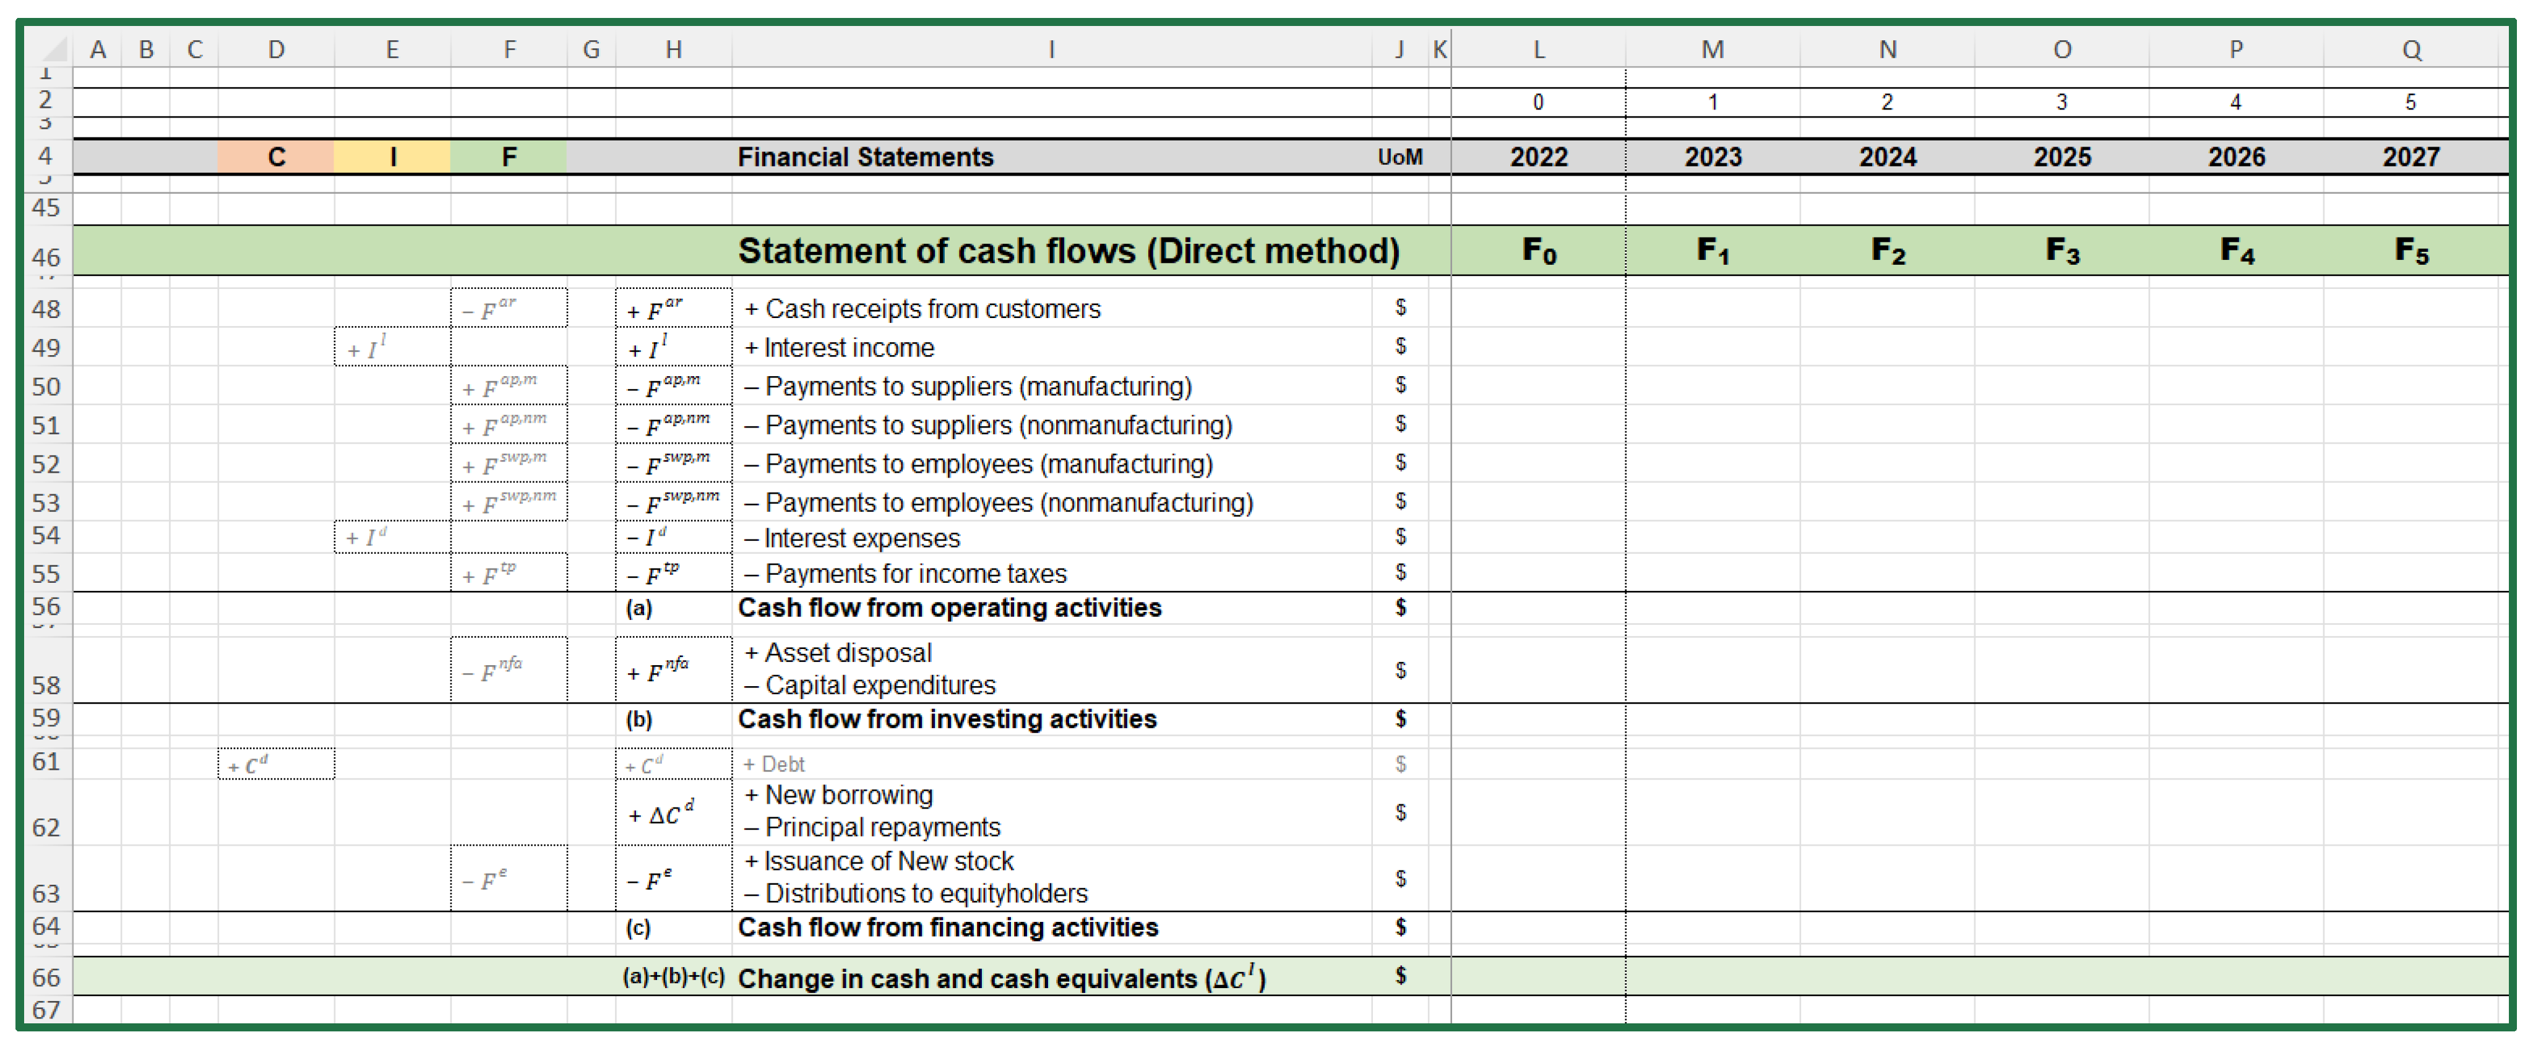Image resolution: width=2533 pixels, height=1045 pixels.
Task: Click 'Cash flow from financing activities' cell
Action: point(947,927)
